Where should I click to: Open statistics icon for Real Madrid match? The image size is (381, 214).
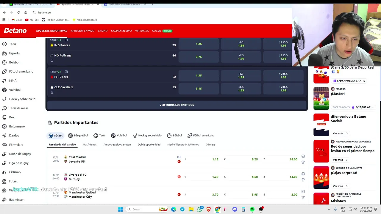[x=303, y=156]
